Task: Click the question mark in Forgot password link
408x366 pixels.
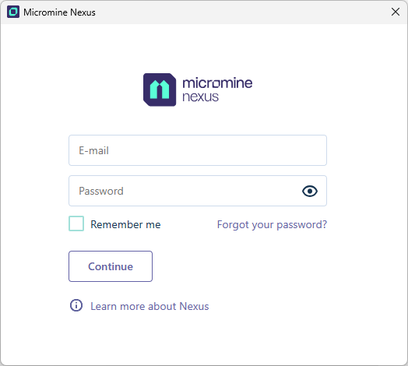Action: coord(324,224)
